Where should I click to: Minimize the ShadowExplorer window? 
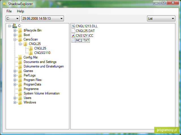[x=156, y=3]
